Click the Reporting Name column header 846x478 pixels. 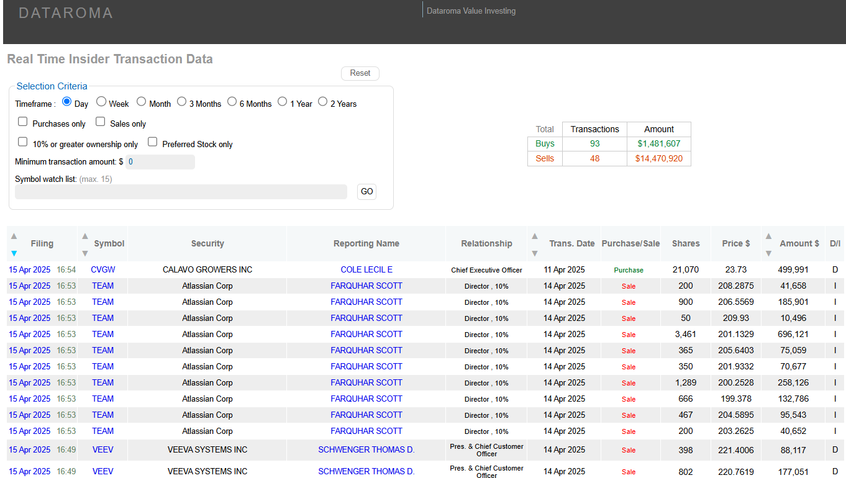pyautogui.click(x=366, y=243)
